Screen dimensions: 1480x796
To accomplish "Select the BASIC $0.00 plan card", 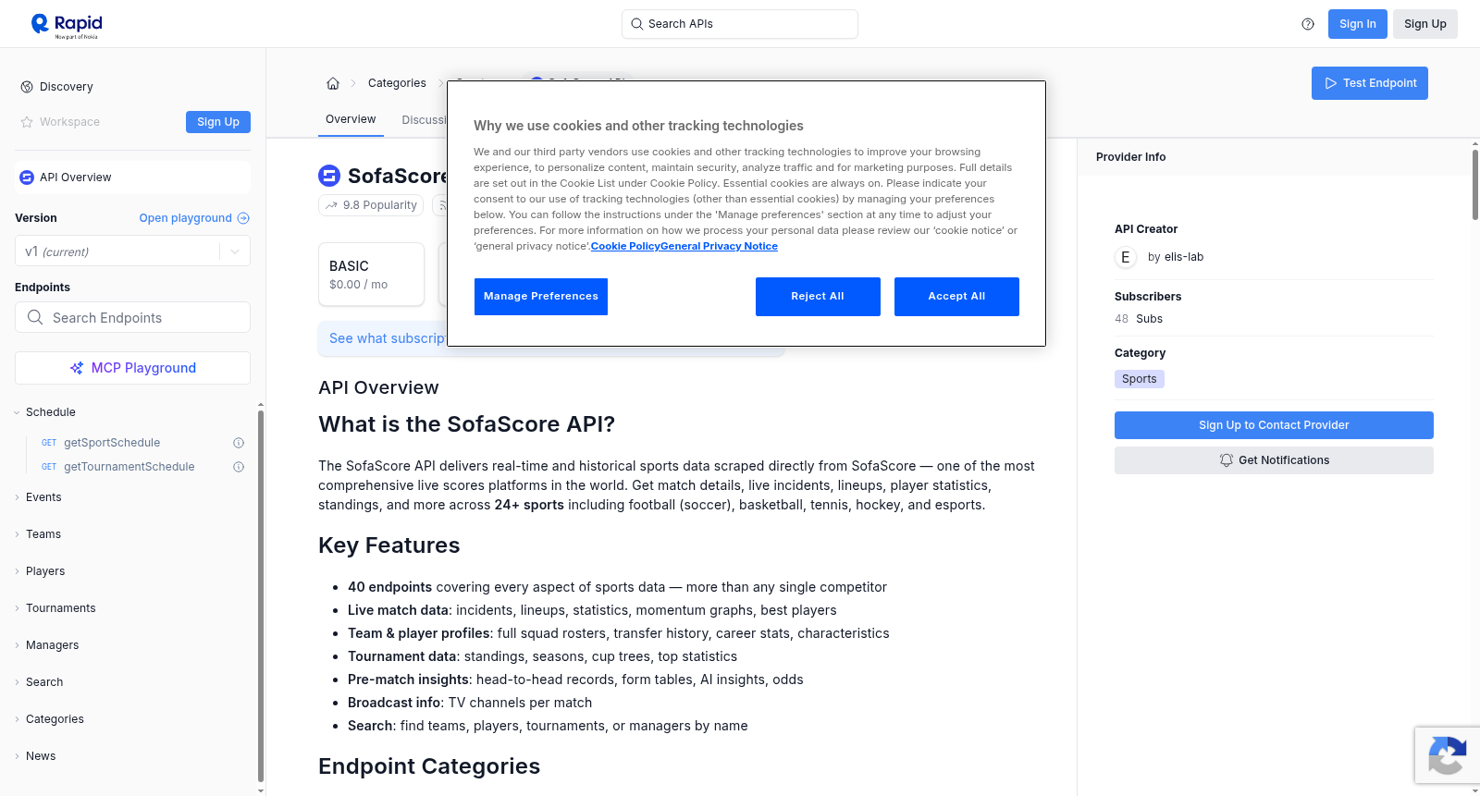I will pos(371,275).
